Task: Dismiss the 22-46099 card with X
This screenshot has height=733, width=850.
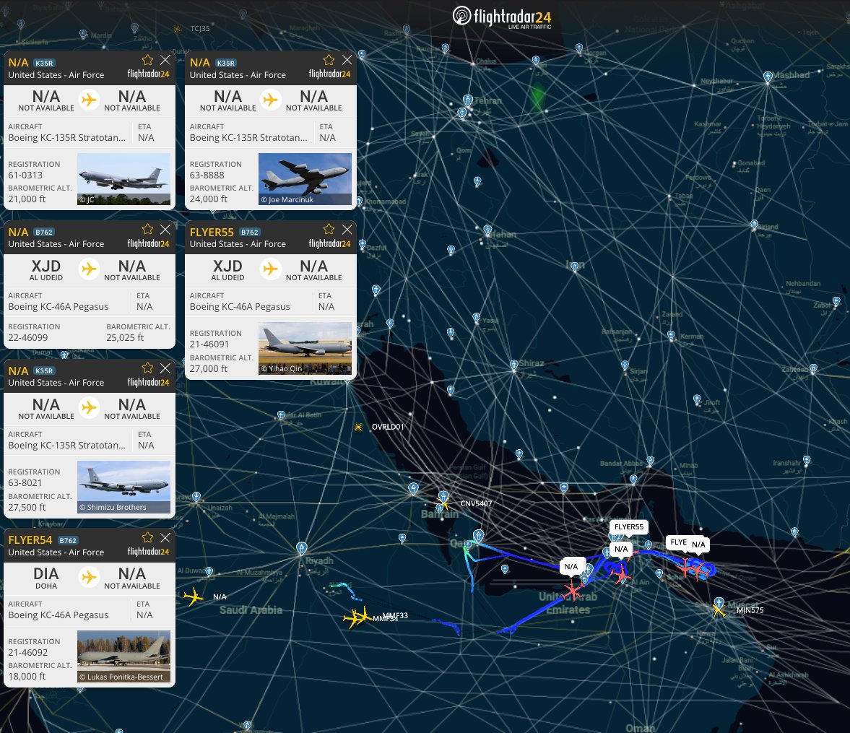Action: [165, 229]
